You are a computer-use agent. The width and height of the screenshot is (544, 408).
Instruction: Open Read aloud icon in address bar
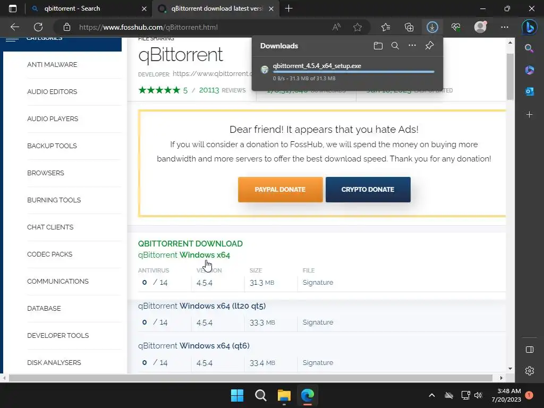(x=336, y=27)
